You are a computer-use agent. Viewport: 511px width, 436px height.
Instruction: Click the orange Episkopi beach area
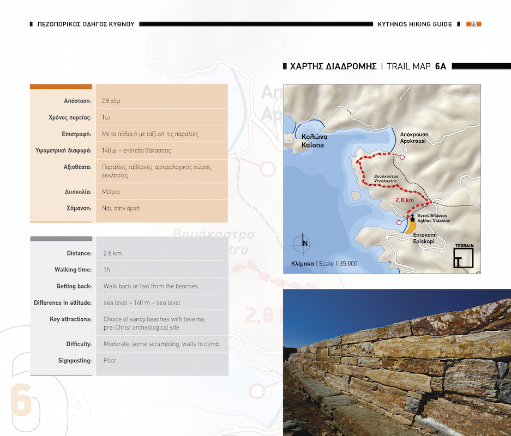[413, 226]
